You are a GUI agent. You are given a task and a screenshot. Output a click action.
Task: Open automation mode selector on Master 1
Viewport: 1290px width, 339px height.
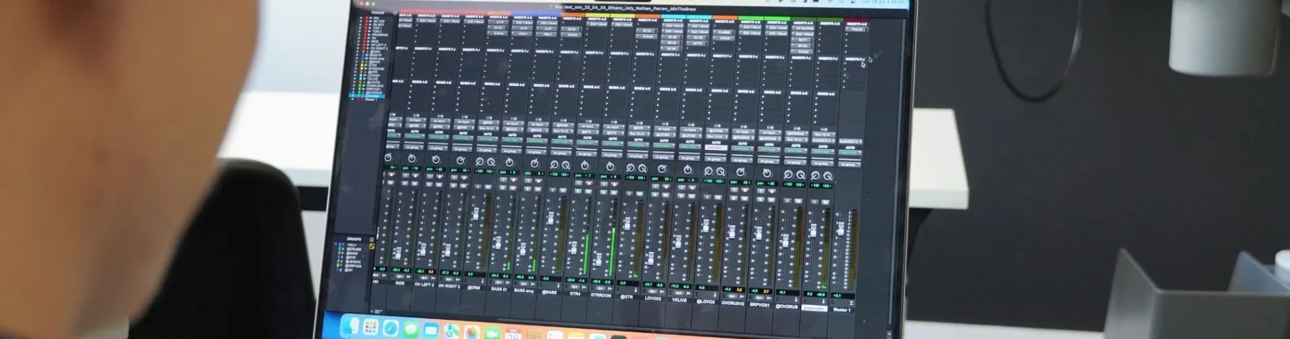850,153
